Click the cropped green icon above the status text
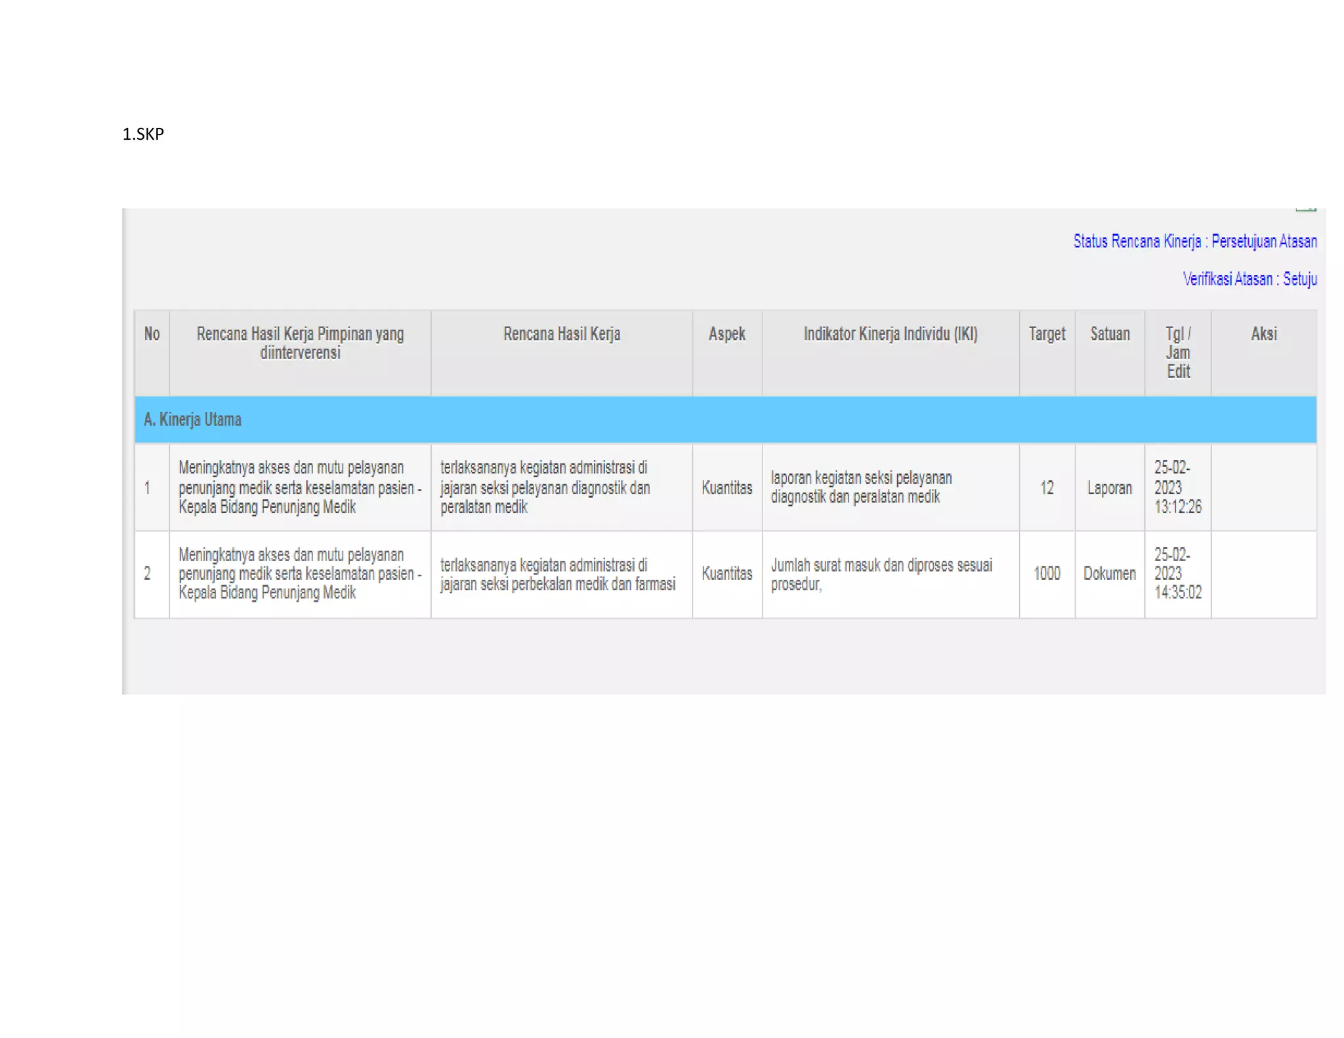 click(x=1305, y=210)
